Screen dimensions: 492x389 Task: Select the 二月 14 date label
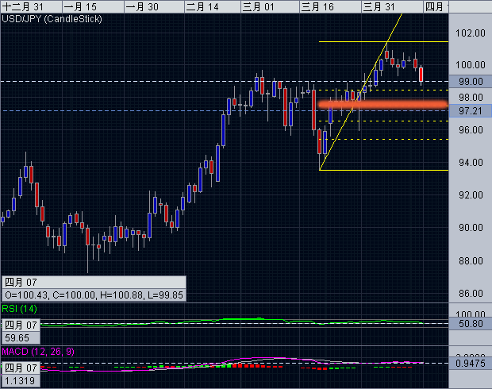202,6
